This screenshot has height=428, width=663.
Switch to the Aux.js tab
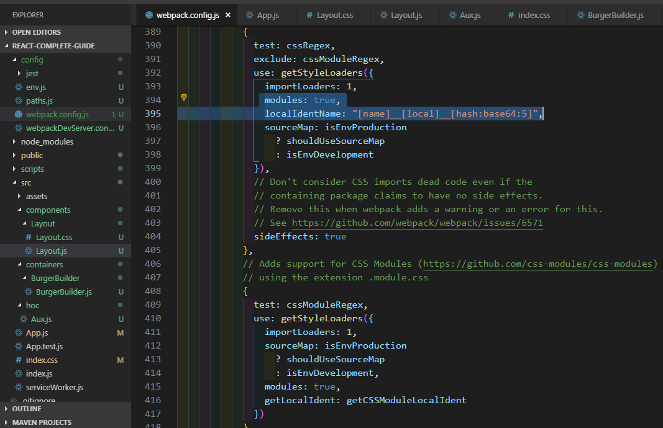pyautogui.click(x=469, y=15)
